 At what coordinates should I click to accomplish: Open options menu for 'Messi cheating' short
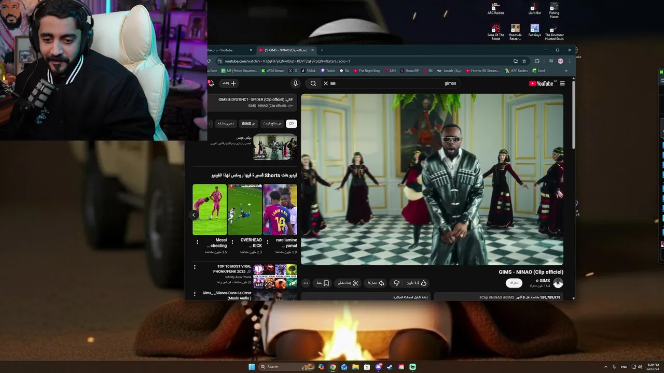click(197, 242)
